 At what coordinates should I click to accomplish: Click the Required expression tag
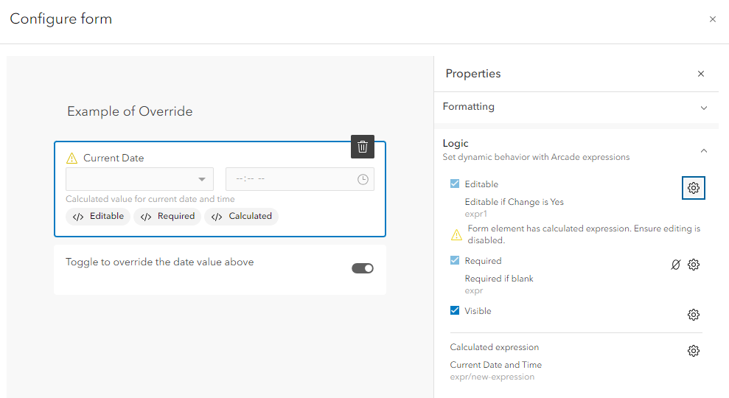pos(167,217)
